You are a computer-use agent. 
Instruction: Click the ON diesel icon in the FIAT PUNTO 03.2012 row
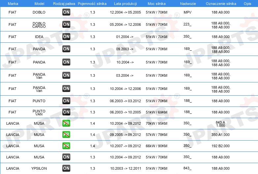point(66,101)
